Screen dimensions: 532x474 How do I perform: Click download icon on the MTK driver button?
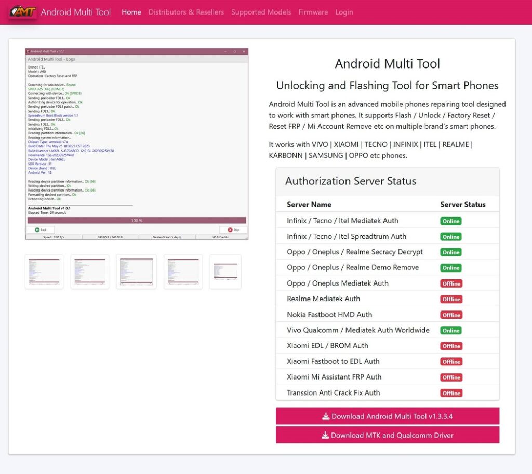pyautogui.click(x=325, y=435)
